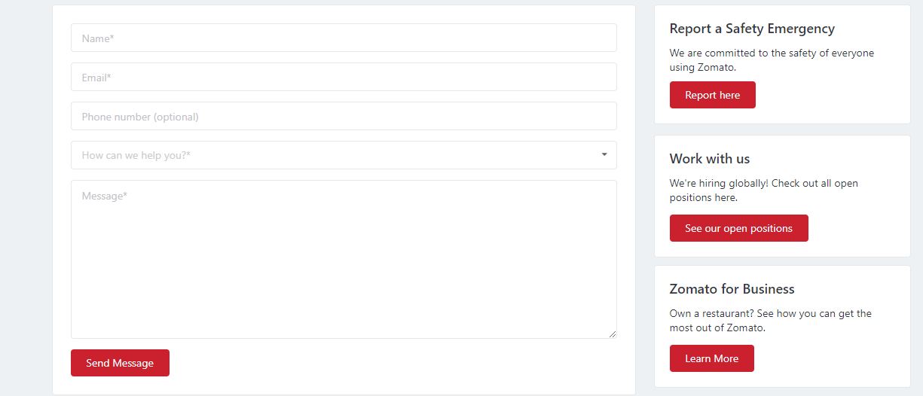Viewport: 923px width, 396px height.
Task: Click the 'Name*' placeholder text
Action: click(98, 38)
